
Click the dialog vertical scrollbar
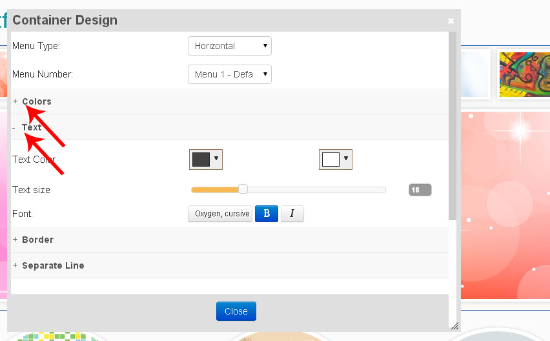[x=453, y=127]
